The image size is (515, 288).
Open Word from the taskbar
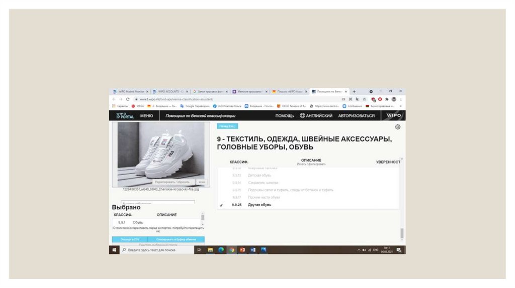(253, 250)
